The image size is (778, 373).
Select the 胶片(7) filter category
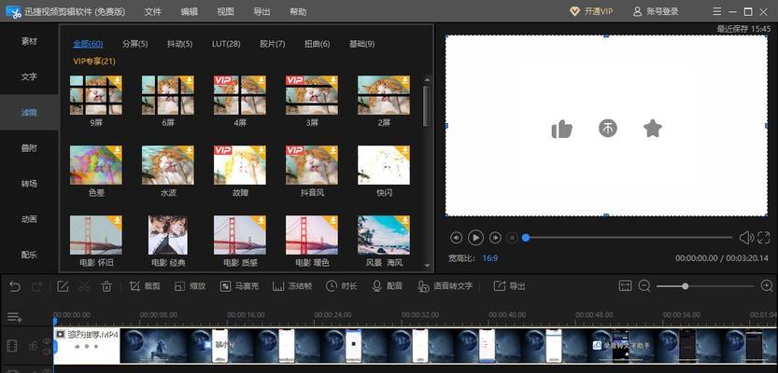273,44
